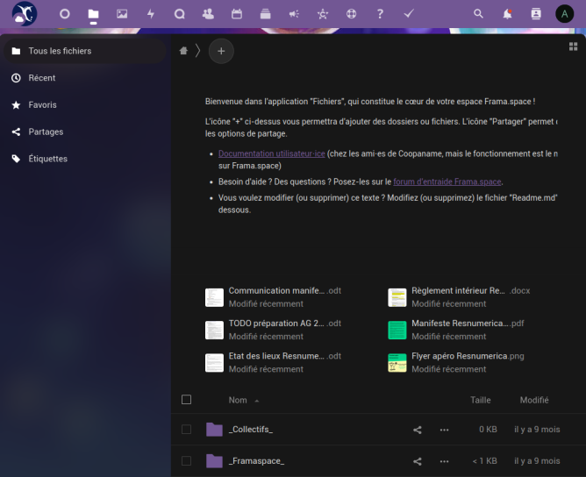Open the _Collectifs_ folder

pos(251,429)
